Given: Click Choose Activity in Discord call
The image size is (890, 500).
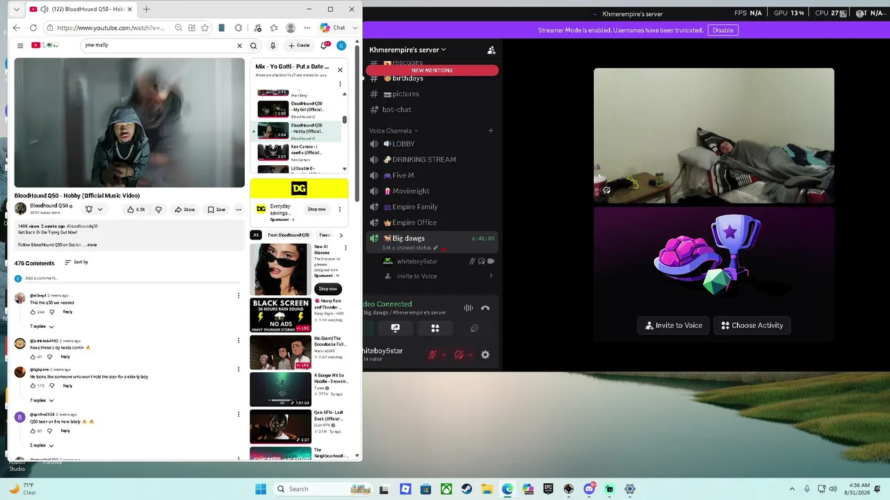Looking at the screenshot, I should point(752,326).
